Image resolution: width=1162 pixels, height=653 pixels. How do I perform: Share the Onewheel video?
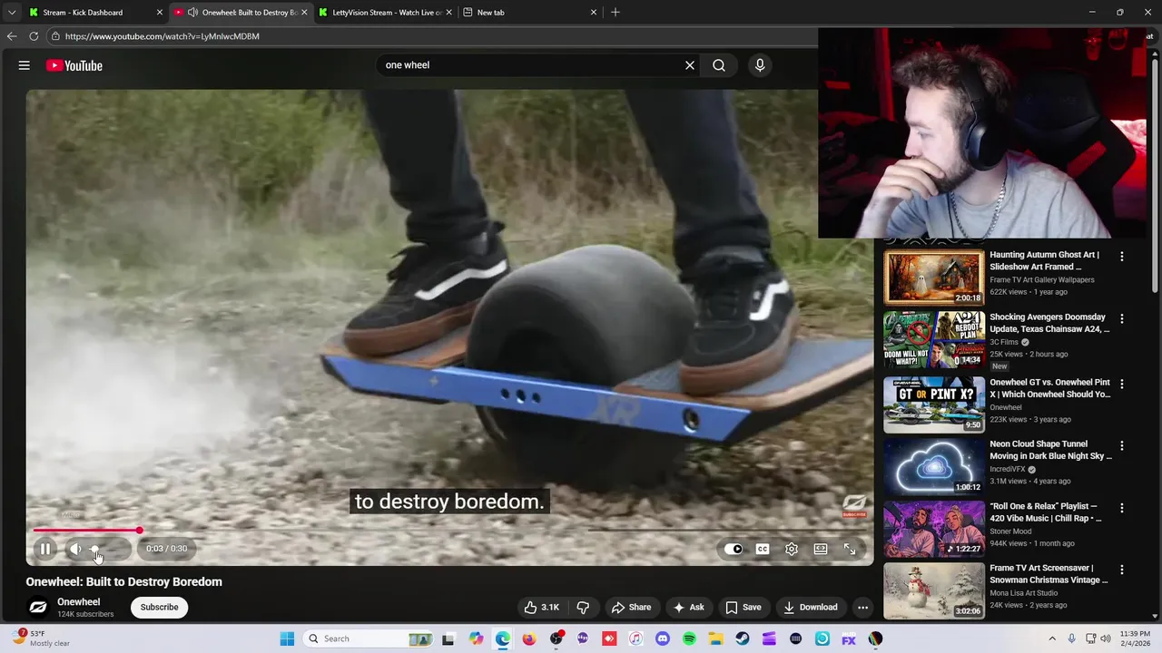coord(631,607)
